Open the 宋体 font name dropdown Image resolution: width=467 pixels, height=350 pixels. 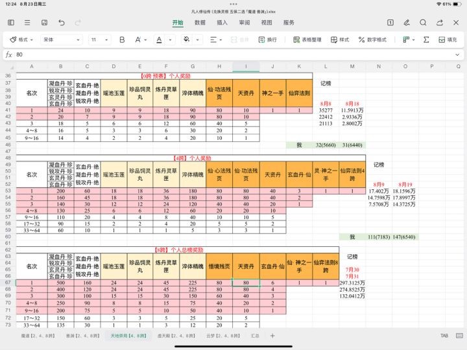click(x=61, y=40)
